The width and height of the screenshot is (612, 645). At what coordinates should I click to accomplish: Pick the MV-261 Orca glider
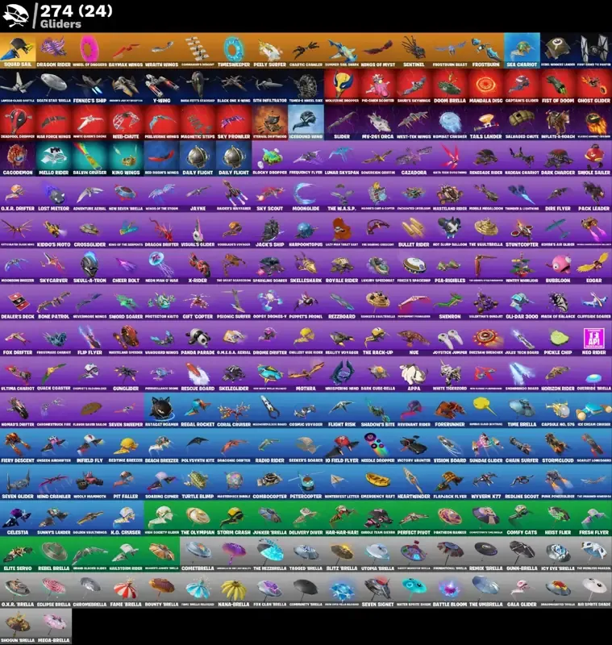pos(377,123)
